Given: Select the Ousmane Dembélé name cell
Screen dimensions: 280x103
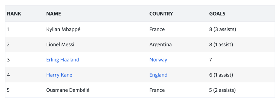Looking at the screenshot, I should (x=68, y=90).
